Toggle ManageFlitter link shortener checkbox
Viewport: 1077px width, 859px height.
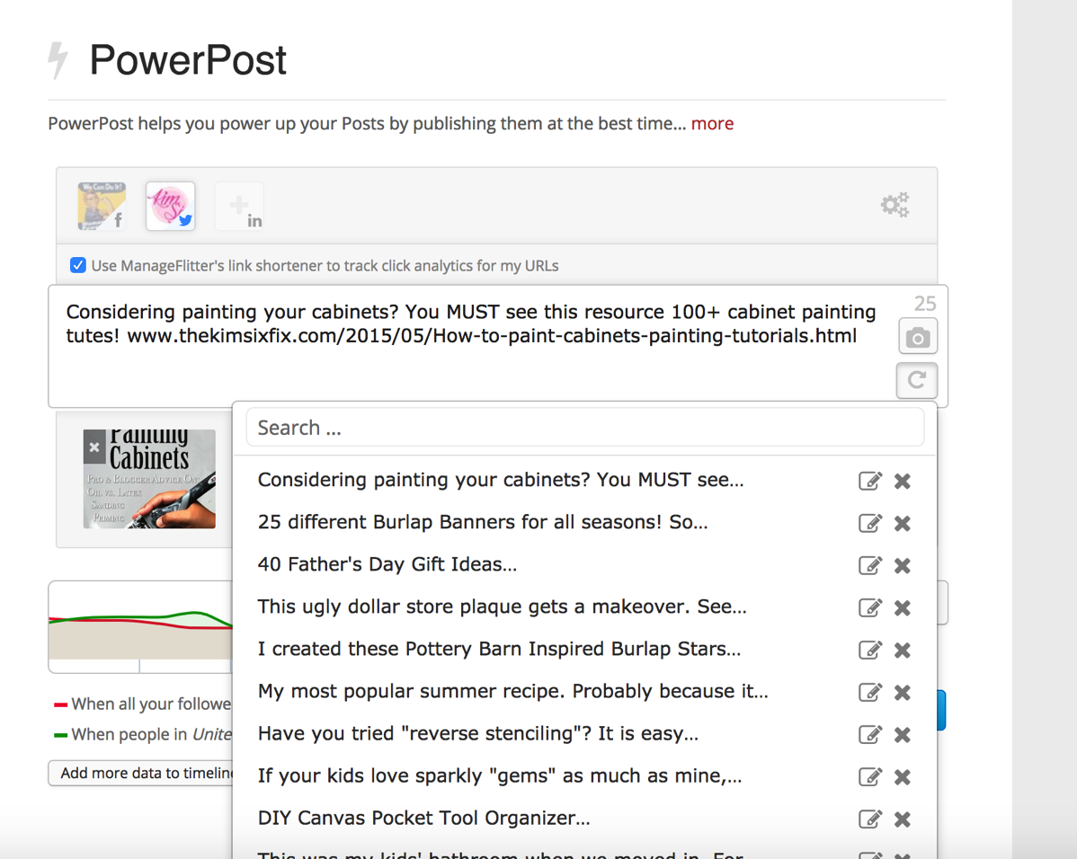pyautogui.click(x=77, y=265)
